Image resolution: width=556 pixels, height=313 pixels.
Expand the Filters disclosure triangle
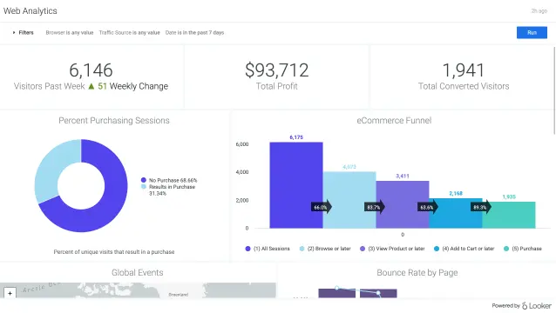tap(14, 32)
